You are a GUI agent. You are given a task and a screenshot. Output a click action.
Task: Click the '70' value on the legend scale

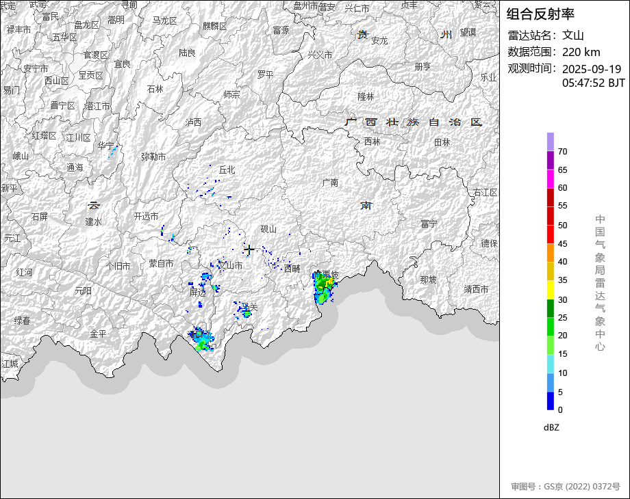pos(562,152)
